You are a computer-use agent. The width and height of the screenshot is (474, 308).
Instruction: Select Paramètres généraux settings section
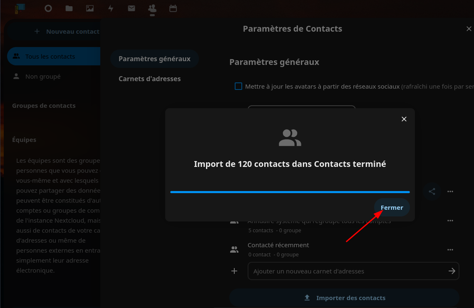pos(154,59)
